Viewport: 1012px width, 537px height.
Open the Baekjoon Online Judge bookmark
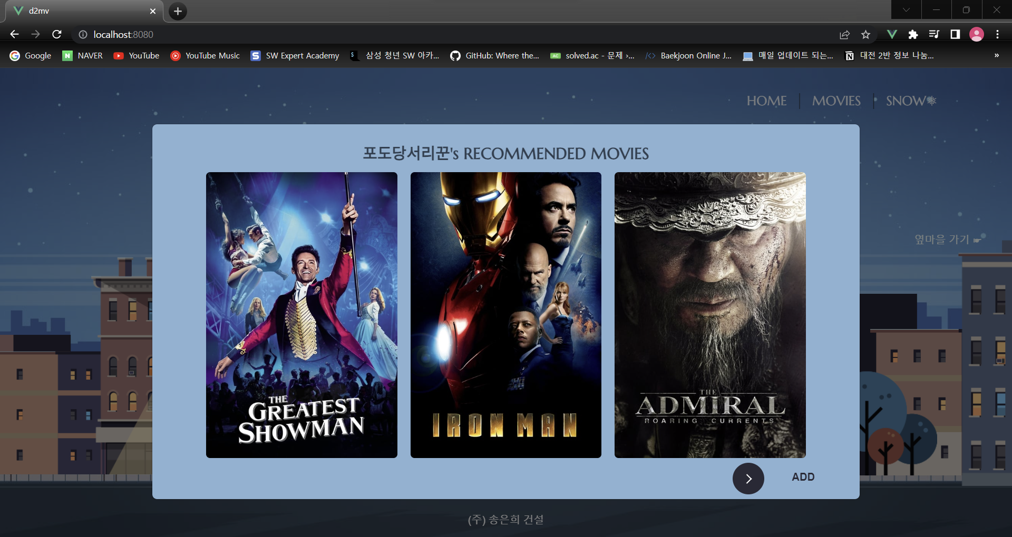[x=688, y=55]
